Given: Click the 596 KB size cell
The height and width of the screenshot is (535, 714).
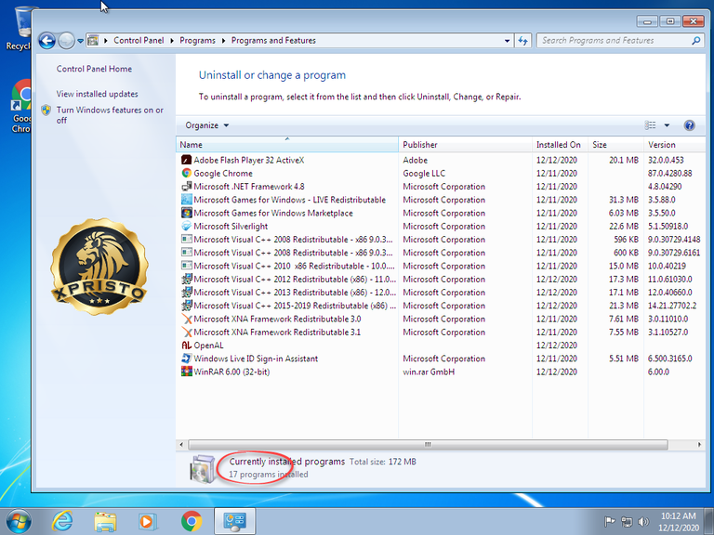Looking at the screenshot, I should coord(626,240).
